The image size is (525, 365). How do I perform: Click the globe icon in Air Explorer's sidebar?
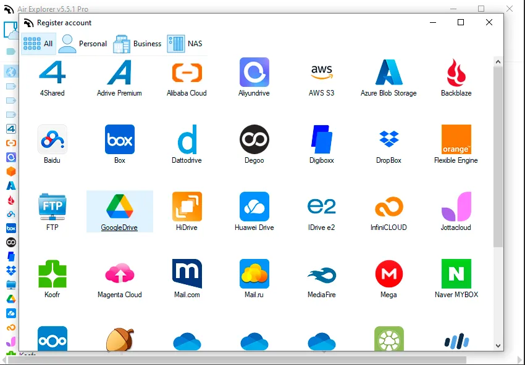11,72
